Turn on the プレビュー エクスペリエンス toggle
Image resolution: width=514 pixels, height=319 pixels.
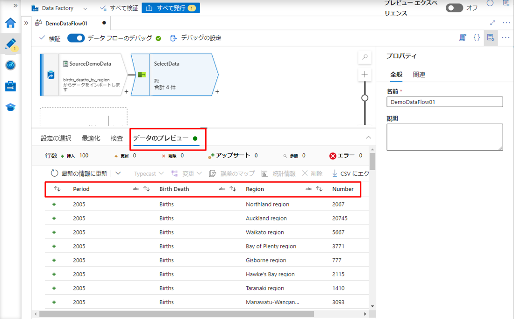point(454,8)
